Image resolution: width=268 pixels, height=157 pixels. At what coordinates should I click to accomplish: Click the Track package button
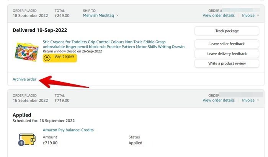pyautogui.click(x=227, y=31)
